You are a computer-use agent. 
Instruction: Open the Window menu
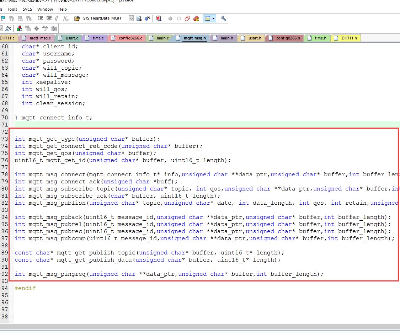45,9
